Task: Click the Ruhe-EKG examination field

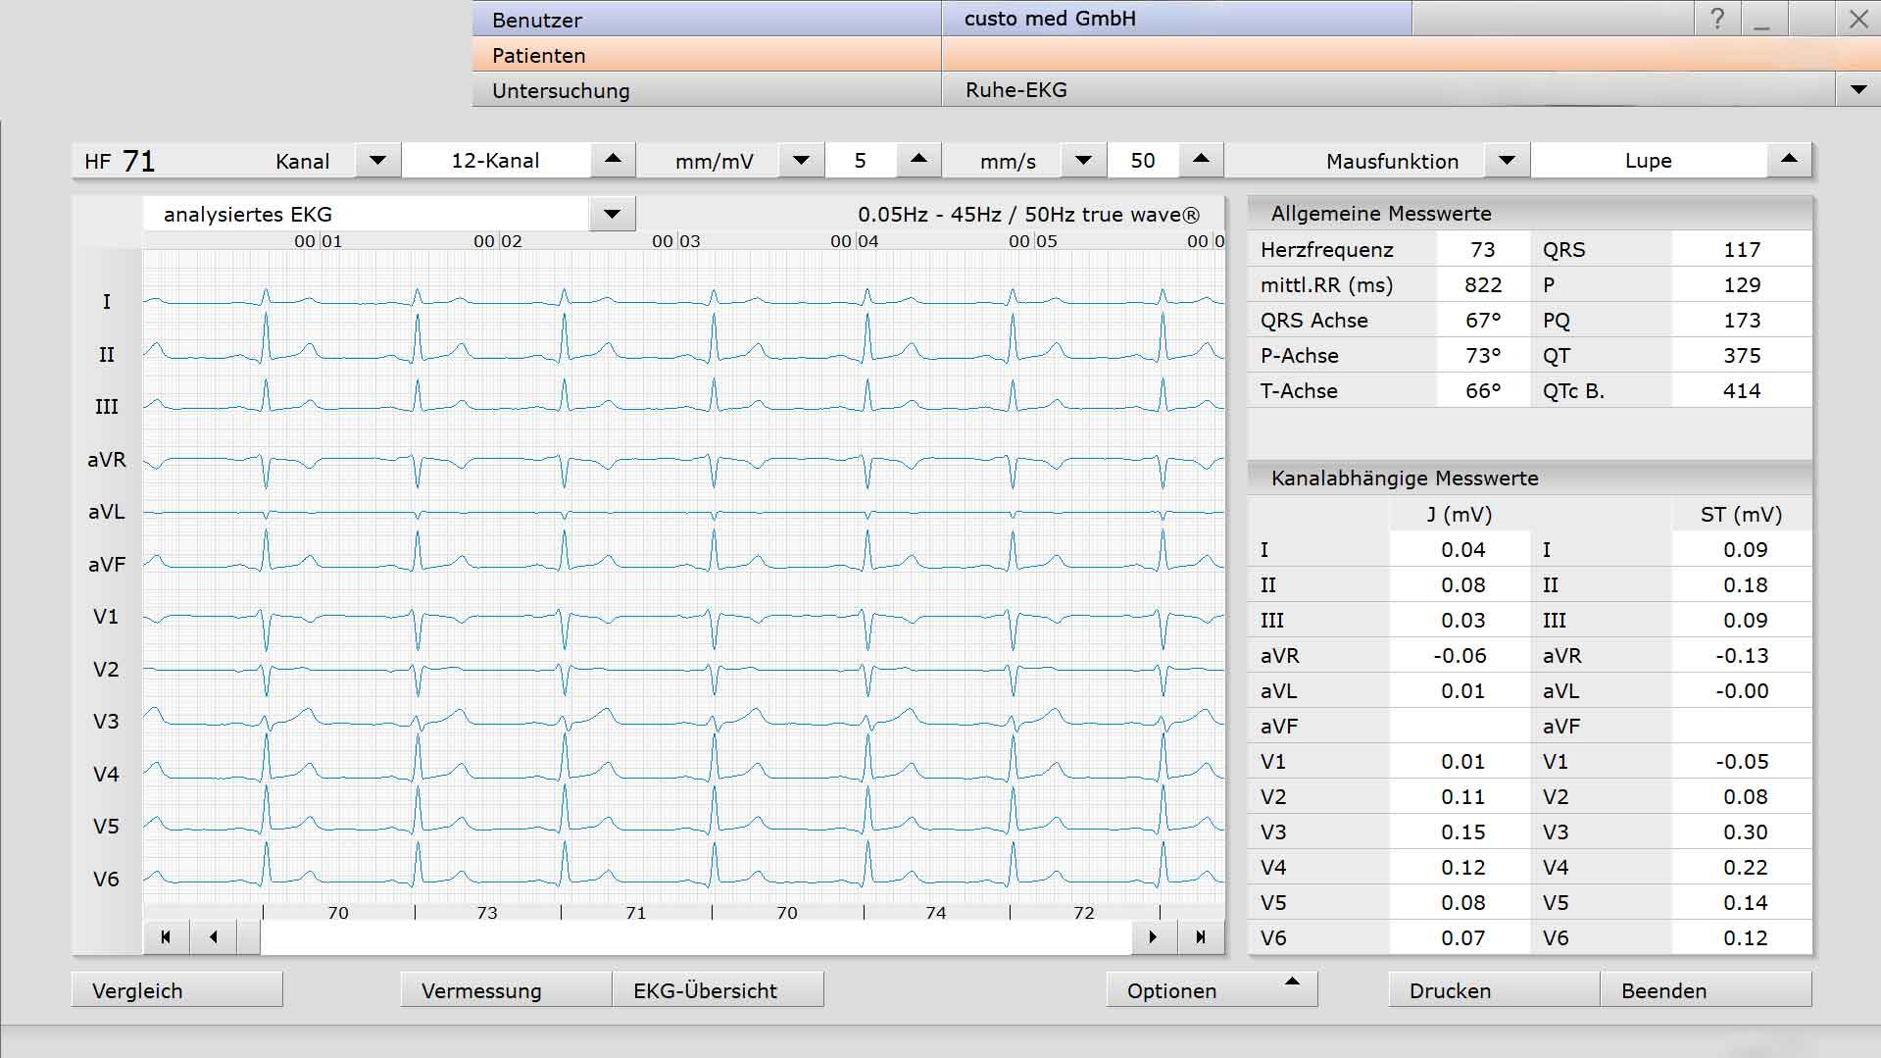Action: tap(1388, 89)
